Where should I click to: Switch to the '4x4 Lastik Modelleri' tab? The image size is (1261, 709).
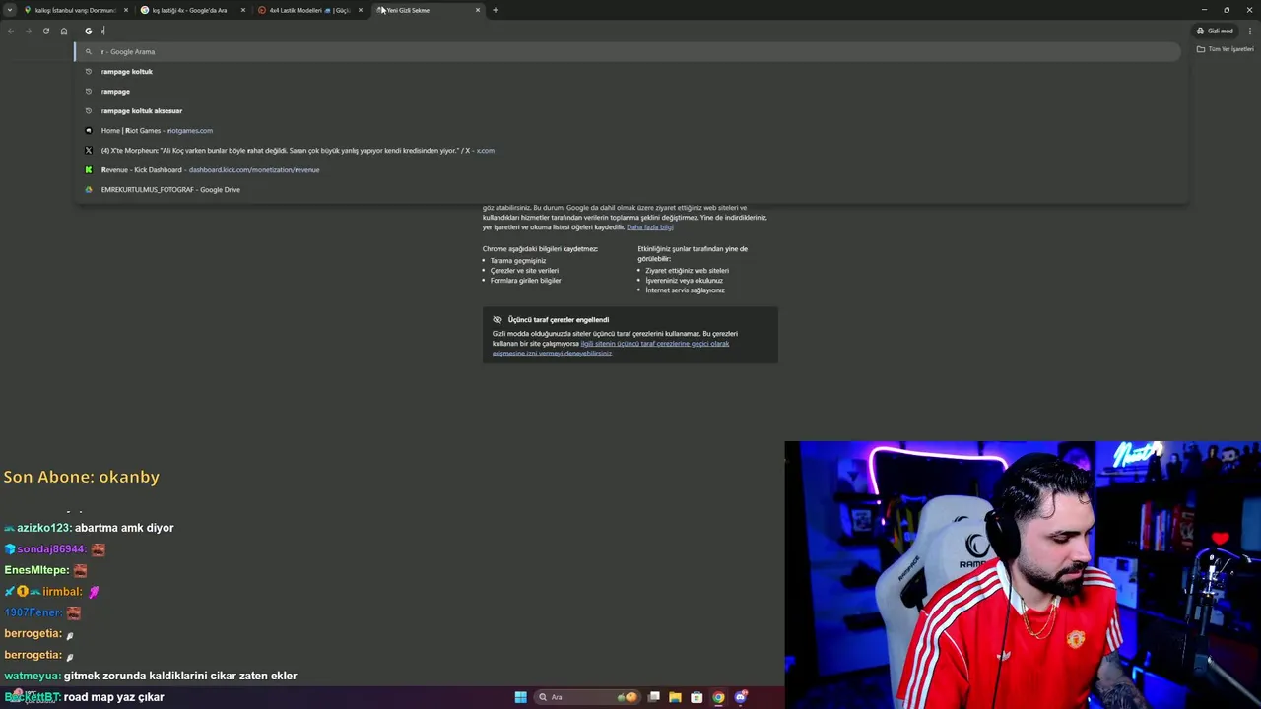pyautogui.click(x=309, y=10)
